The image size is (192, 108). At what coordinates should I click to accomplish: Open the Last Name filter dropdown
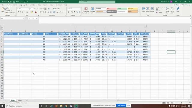click(31, 34)
